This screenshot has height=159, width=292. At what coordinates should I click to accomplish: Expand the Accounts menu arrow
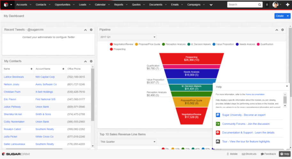click(x=30, y=5)
